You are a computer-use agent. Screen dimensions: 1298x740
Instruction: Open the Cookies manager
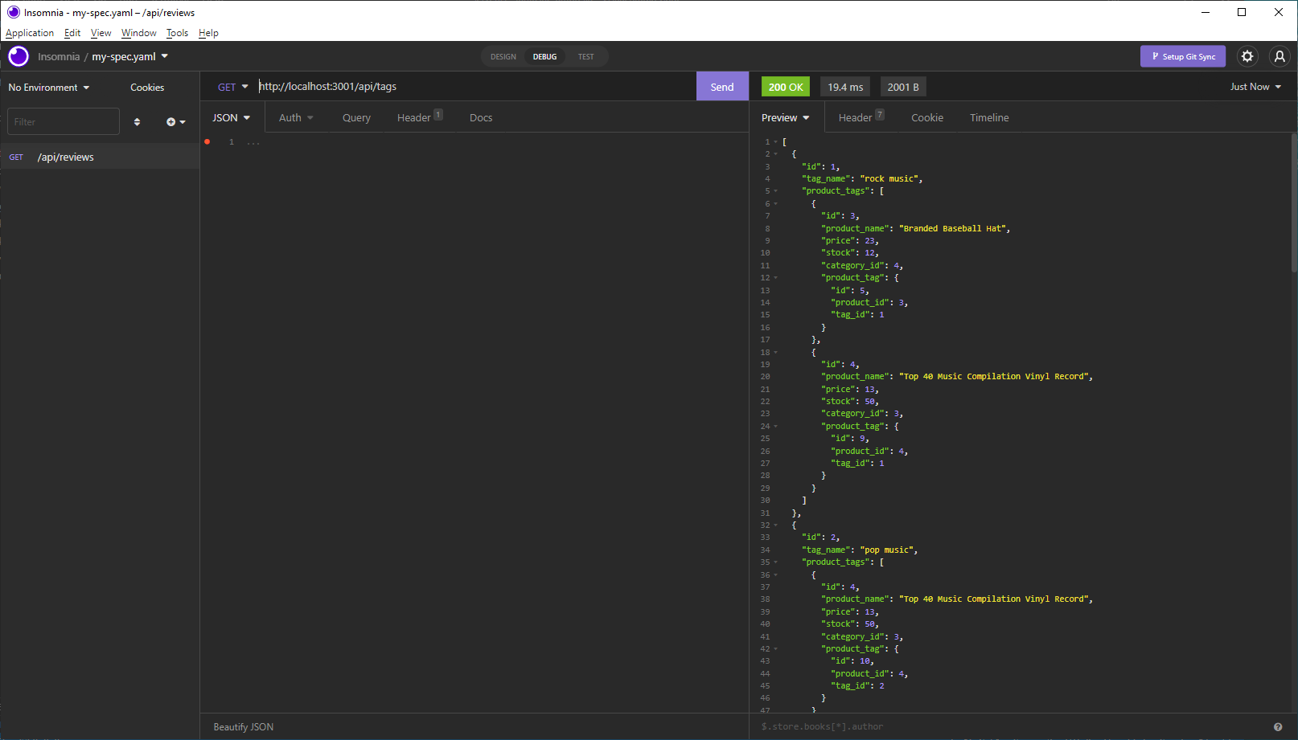click(x=147, y=88)
